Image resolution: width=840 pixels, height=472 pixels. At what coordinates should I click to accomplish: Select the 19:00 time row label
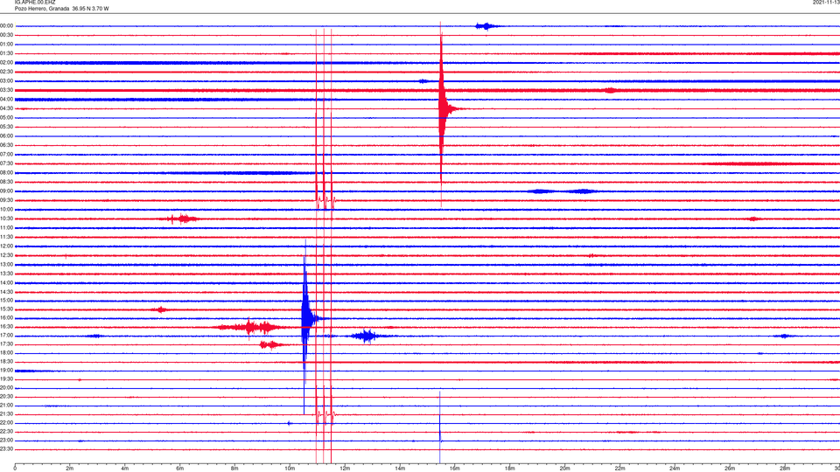[7, 371]
